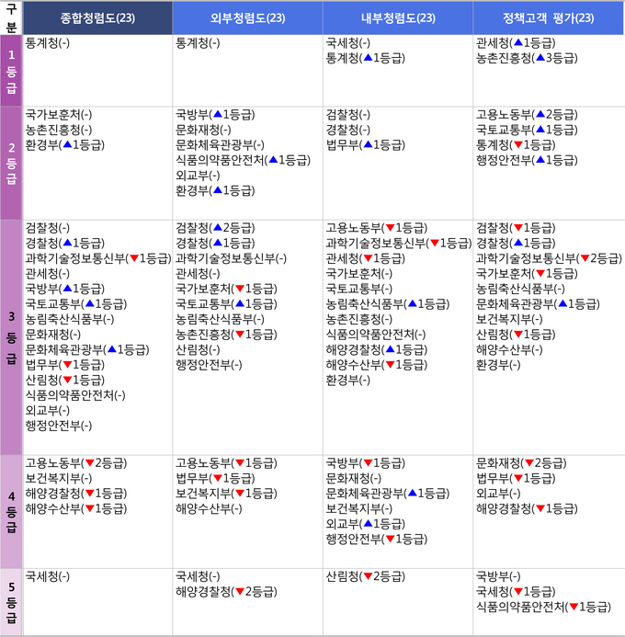Select the 4등급 row label

(11, 511)
